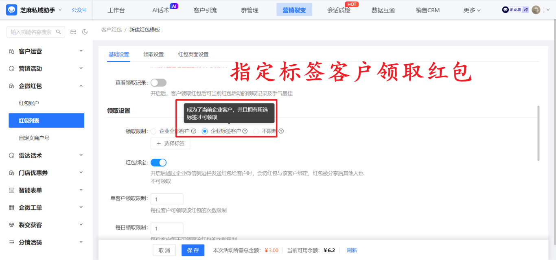The width and height of the screenshot is (556, 260).
Task: Click the AI badge on AI话术
Action: coord(174,6)
